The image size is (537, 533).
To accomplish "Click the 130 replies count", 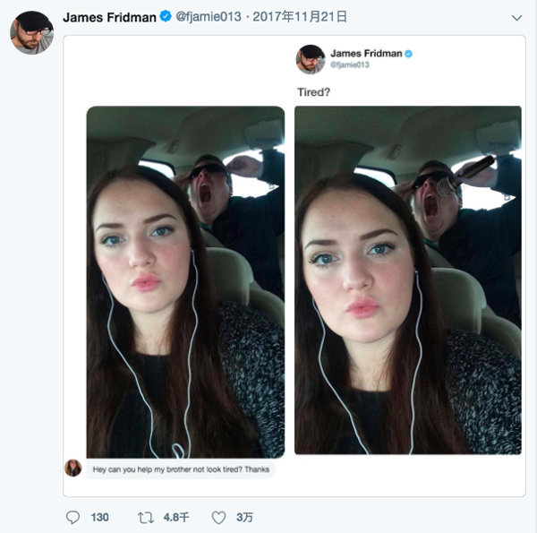I will point(99,517).
